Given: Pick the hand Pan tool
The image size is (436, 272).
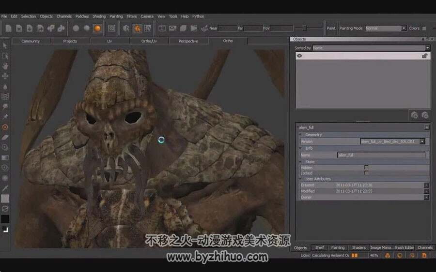Looking at the screenshot, I should [x=5, y=66].
